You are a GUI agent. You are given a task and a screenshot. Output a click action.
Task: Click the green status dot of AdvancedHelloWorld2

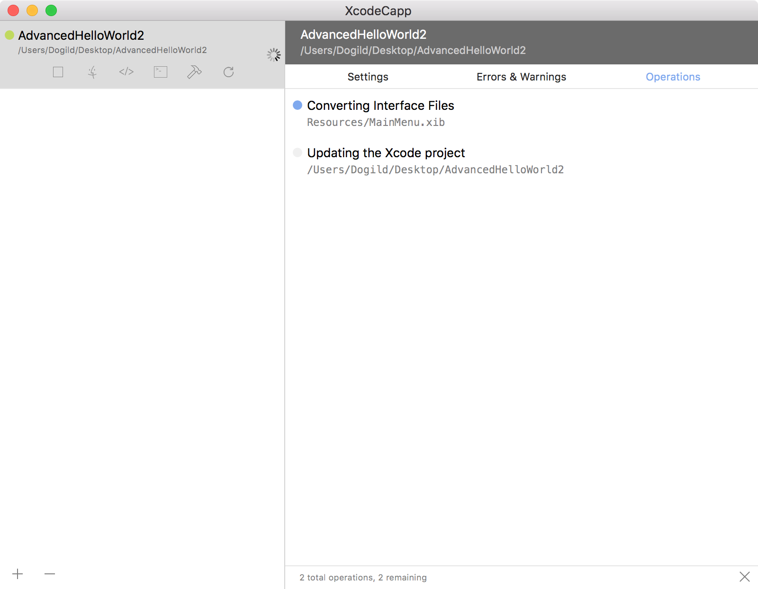(9, 35)
